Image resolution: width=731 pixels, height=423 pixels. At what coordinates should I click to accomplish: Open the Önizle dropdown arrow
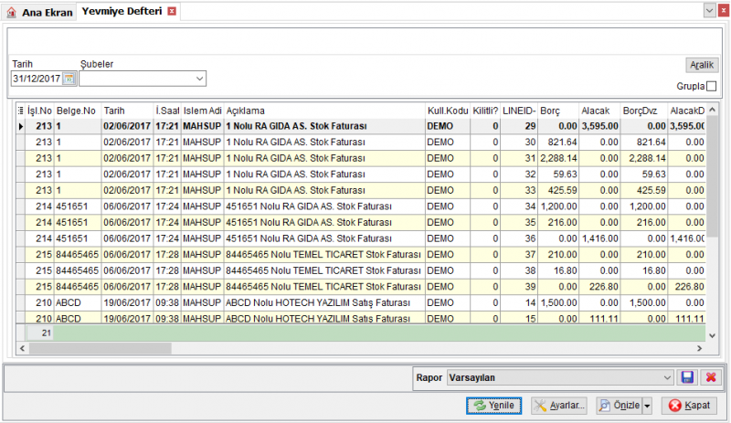click(x=647, y=406)
